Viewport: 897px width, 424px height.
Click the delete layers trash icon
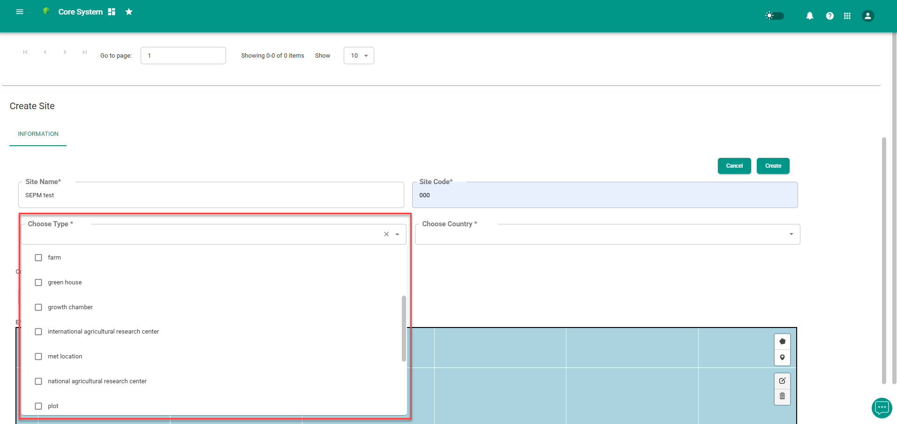[x=782, y=396]
